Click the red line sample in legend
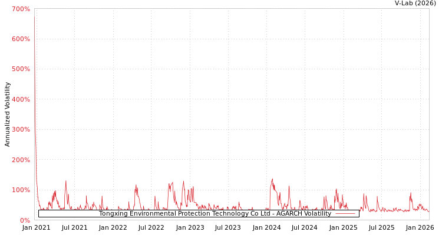This screenshot has width=442, height=235. point(345,214)
